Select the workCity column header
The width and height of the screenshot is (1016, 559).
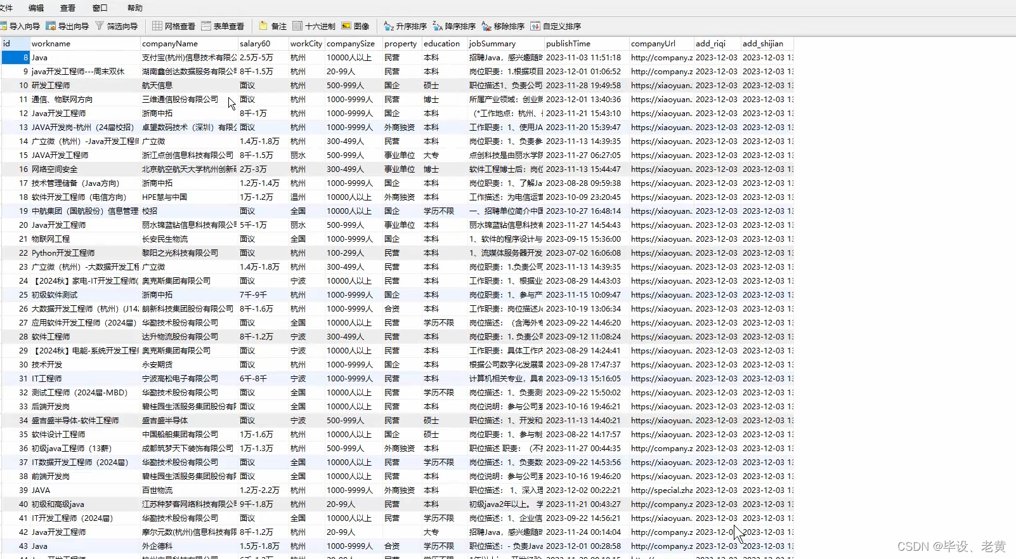tap(307, 44)
